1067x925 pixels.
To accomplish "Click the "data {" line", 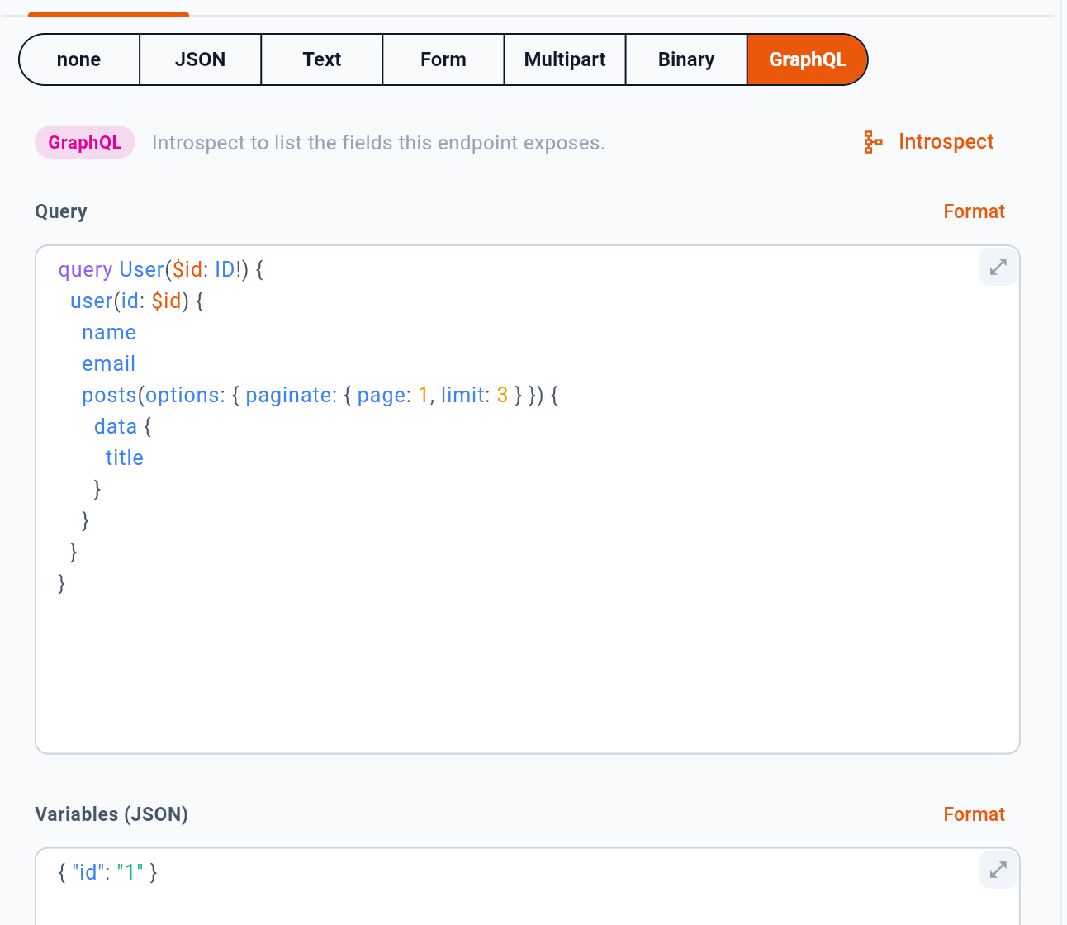I will pyautogui.click(x=123, y=427).
